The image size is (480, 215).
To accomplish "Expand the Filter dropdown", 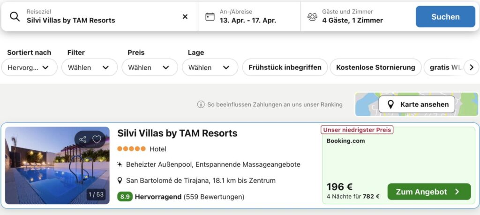I will (89, 67).
